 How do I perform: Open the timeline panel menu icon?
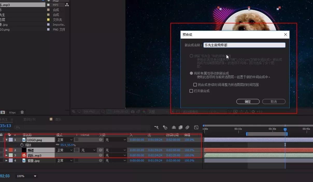coord(12,120)
